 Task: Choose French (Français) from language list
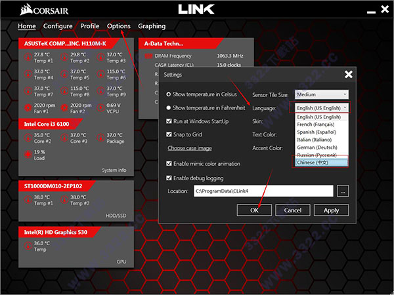[x=322, y=125]
